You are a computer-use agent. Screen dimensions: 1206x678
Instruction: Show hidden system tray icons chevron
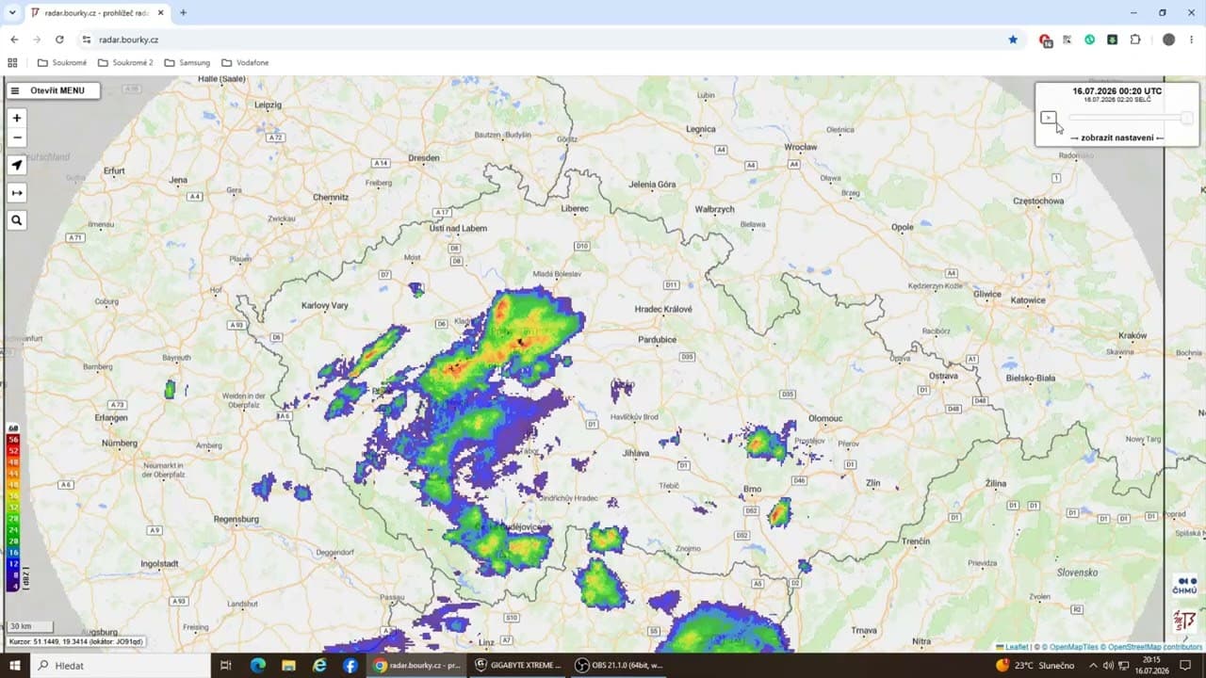coord(1093,665)
